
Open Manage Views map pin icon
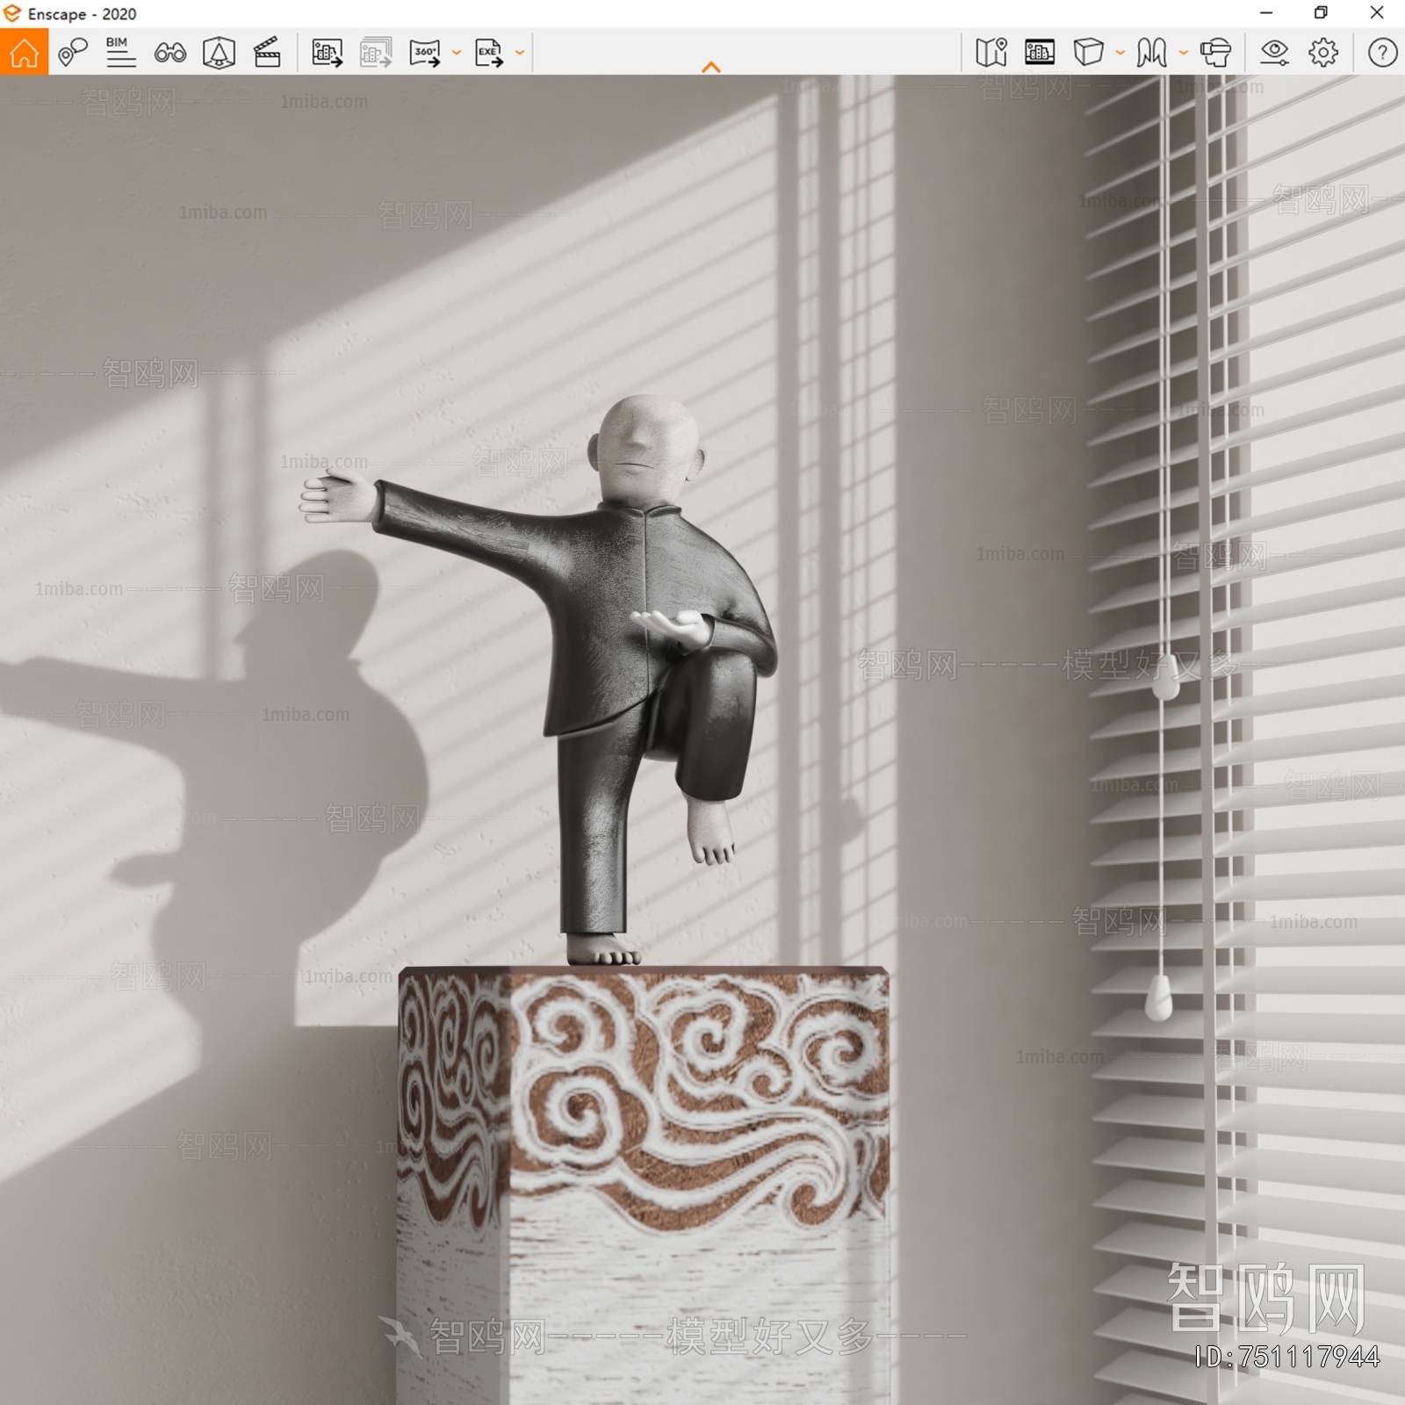73,53
